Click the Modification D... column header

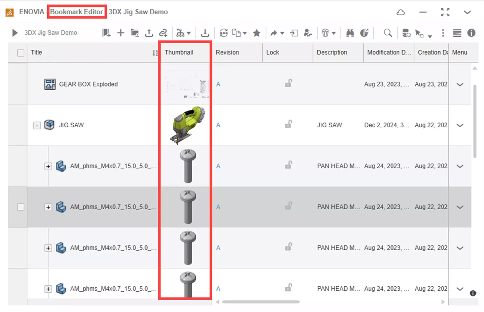click(x=389, y=52)
